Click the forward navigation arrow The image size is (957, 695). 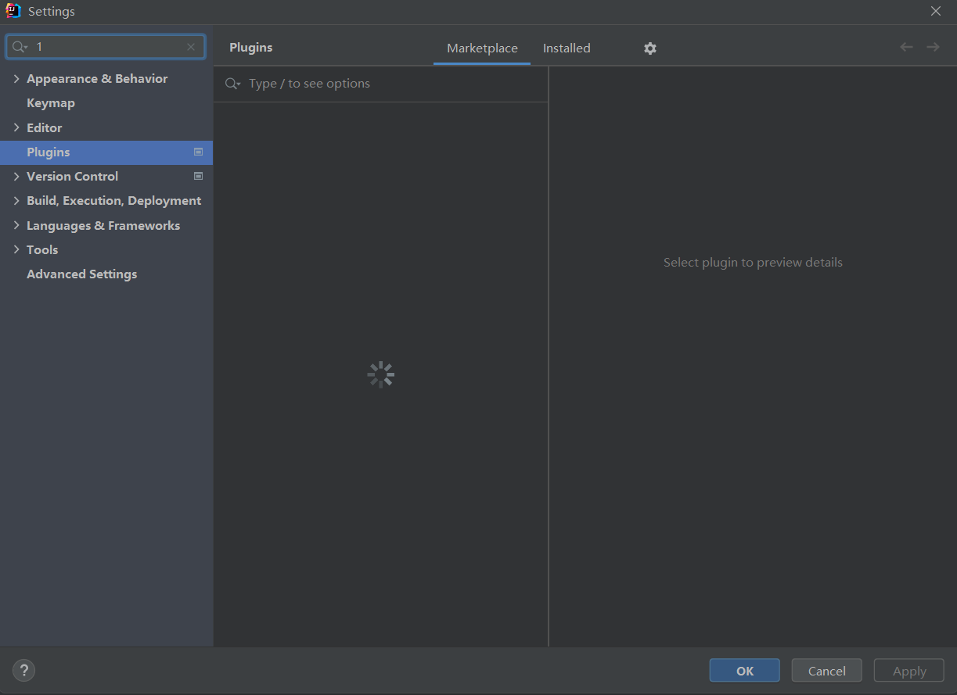(x=933, y=47)
